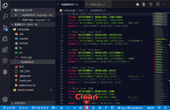Screen dimensions: 170x110
Task: Close mylabels.h in open editors list
Action: click(16, 15)
